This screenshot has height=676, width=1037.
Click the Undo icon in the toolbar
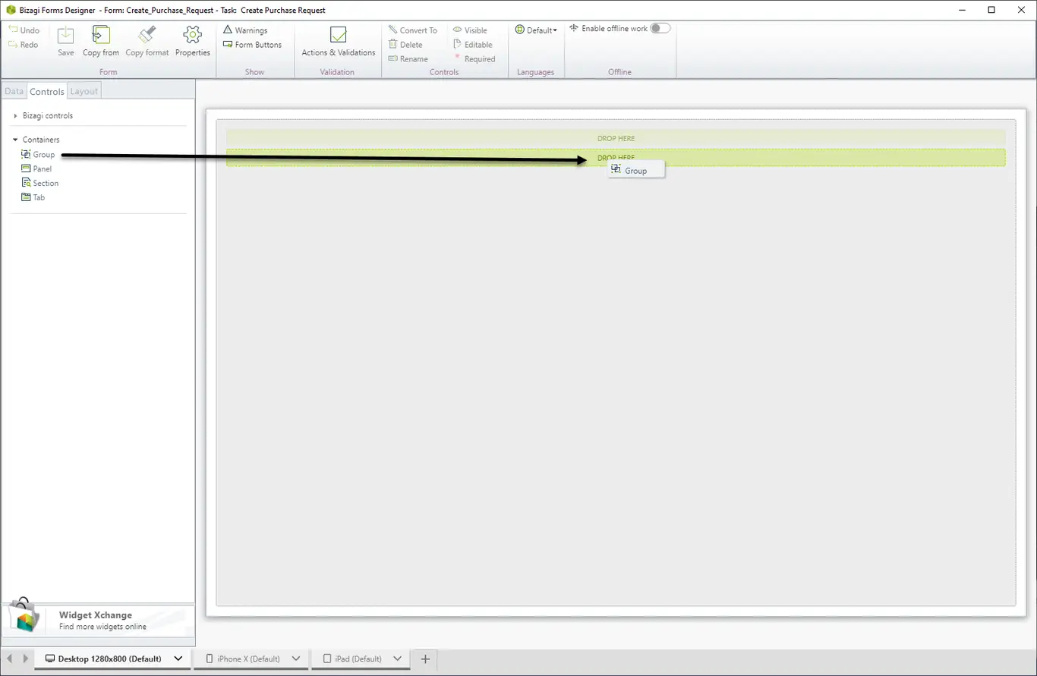click(x=13, y=30)
